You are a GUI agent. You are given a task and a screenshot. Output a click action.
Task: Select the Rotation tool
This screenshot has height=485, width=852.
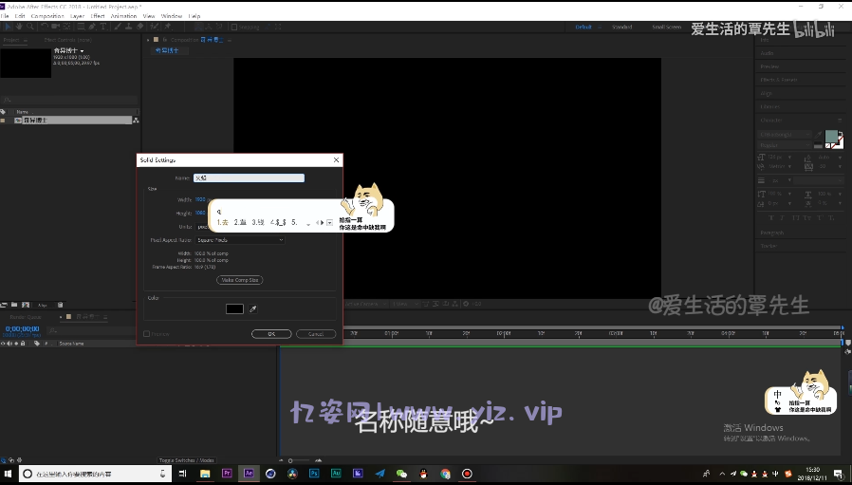45,26
